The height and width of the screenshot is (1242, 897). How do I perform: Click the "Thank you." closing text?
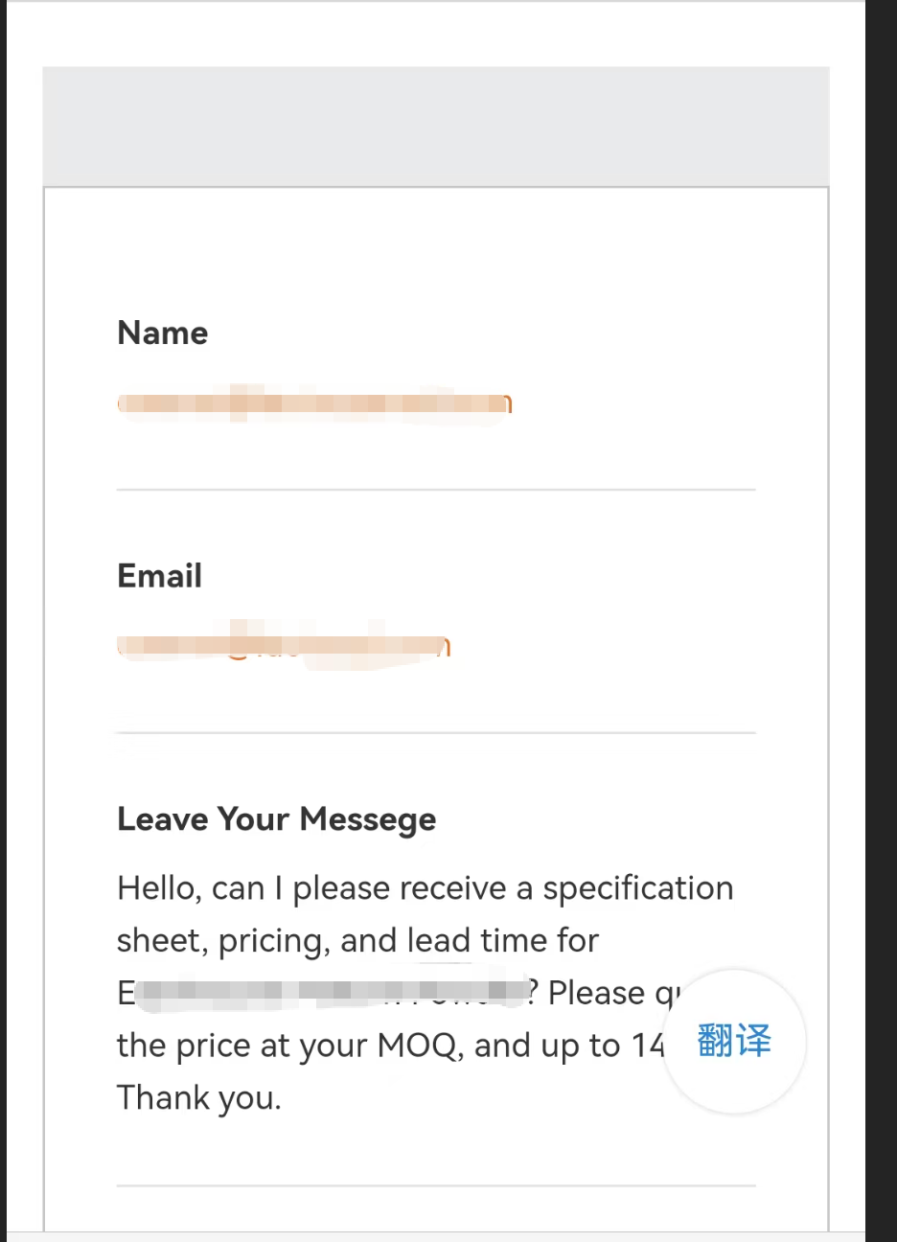tap(199, 1097)
